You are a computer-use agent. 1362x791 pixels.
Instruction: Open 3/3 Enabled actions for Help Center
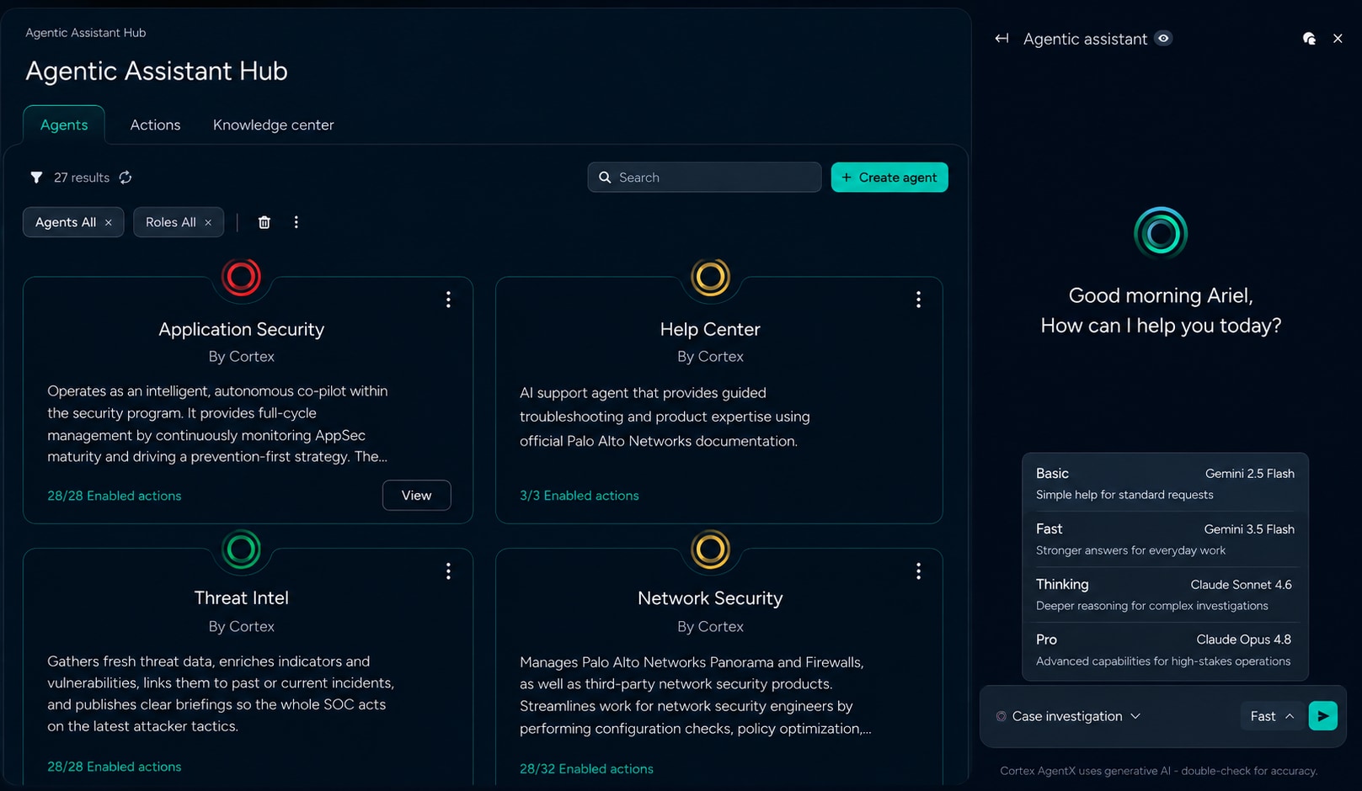580,496
